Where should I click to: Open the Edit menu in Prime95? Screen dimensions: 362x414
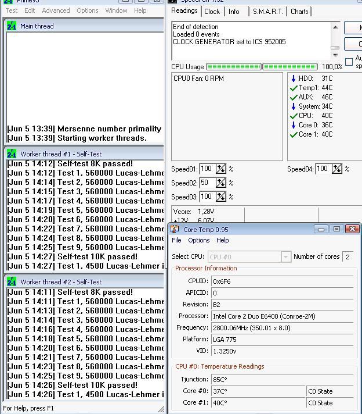tap(30, 10)
